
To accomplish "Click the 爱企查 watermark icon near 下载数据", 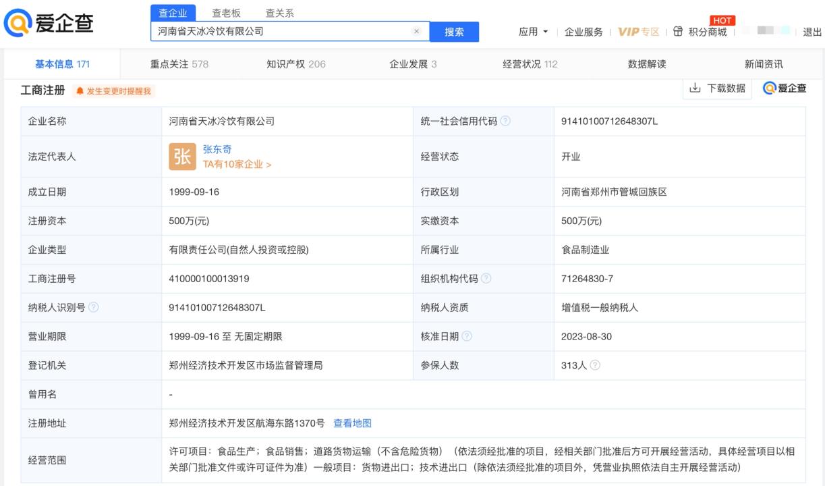I will pos(770,88).
